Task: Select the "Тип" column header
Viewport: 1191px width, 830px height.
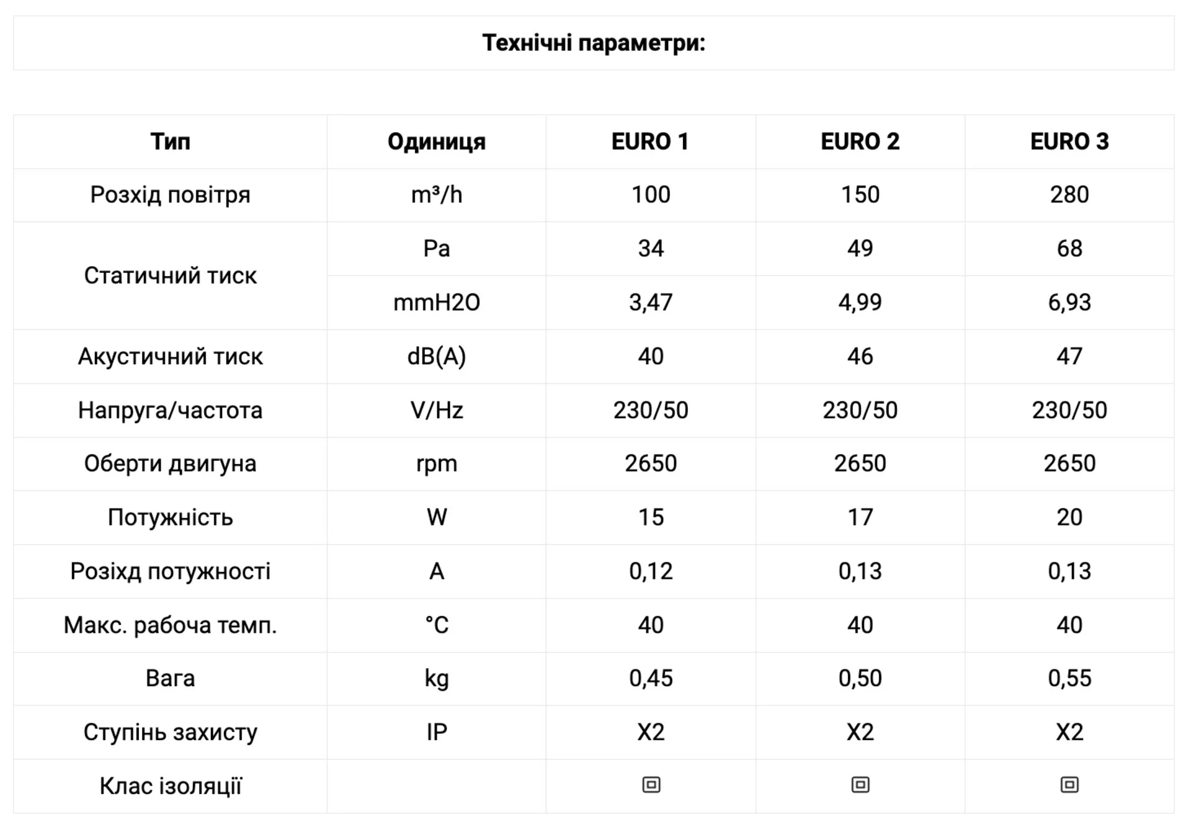Action: (x=170, y=142)
